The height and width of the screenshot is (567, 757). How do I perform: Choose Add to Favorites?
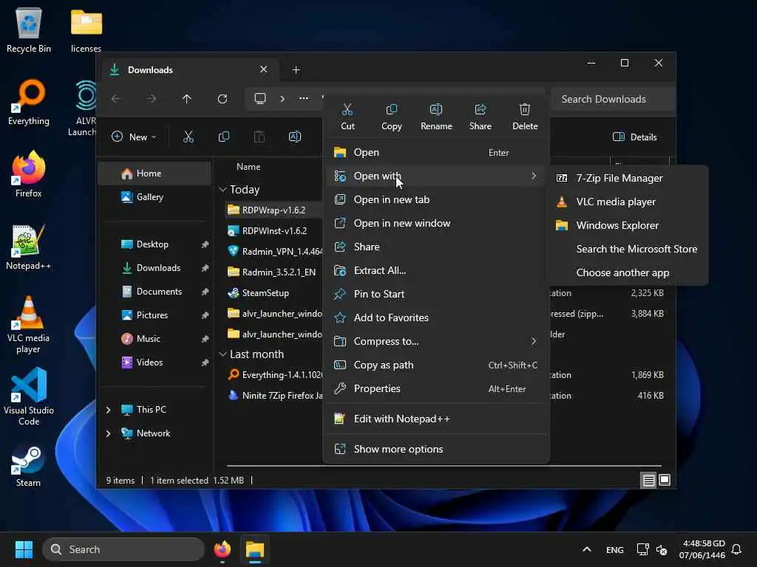click(436, 317)
